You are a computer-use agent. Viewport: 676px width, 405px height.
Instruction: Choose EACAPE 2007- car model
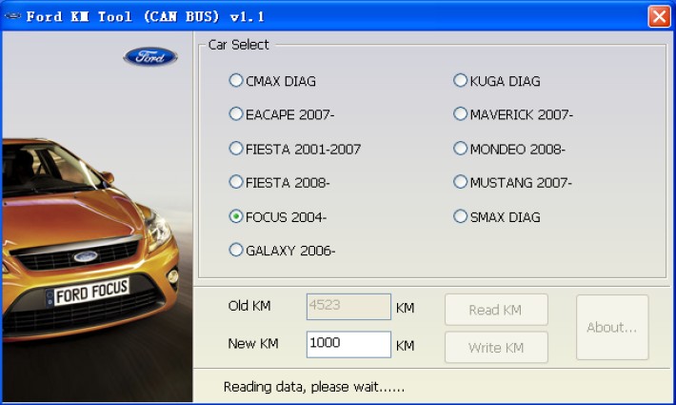coord(236,114)
